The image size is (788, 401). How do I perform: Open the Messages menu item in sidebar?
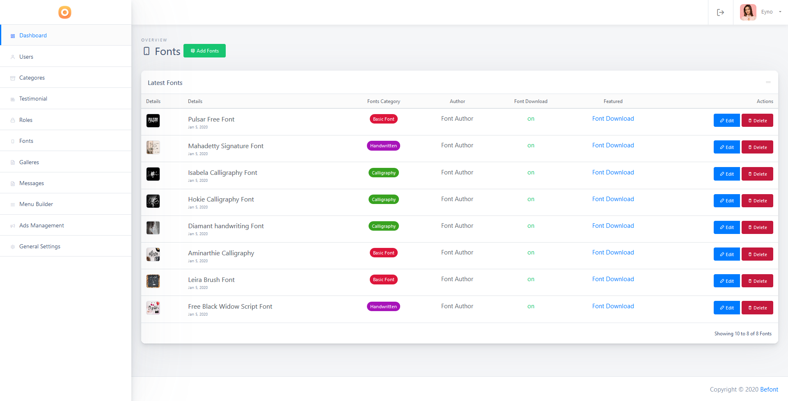(x=66, y=183)
